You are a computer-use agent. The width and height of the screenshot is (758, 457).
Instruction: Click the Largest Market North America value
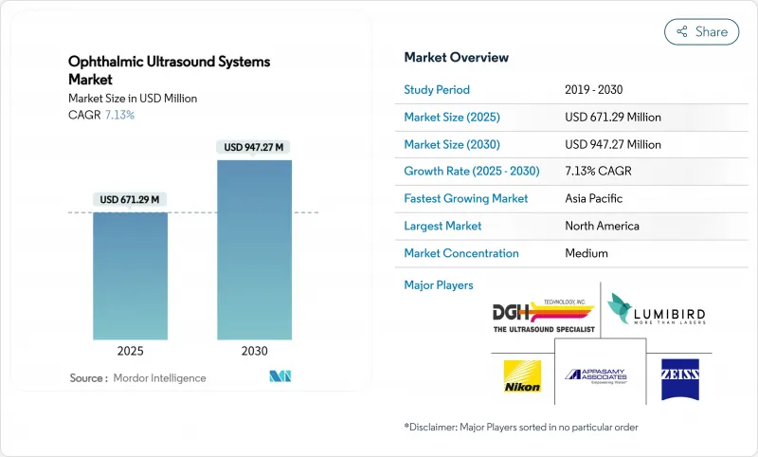click(x=602, y=226)
